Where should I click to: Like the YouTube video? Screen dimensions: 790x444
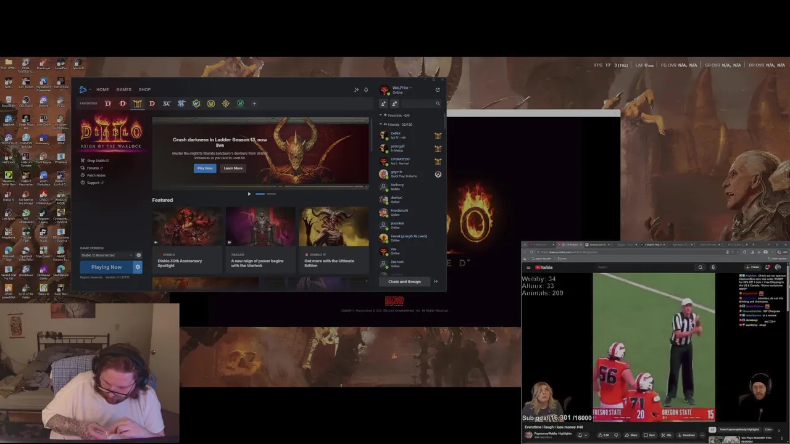pyautogui.click(x=605, y=435)
